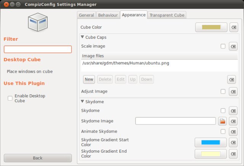Click the Edit image file button
Screen dimensions: 244x166
pyautogui.click(x=120, y=80)
